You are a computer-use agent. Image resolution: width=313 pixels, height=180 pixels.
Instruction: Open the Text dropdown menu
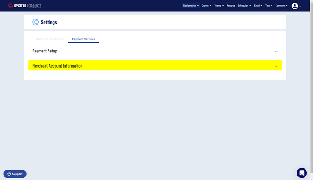[269, 6]
